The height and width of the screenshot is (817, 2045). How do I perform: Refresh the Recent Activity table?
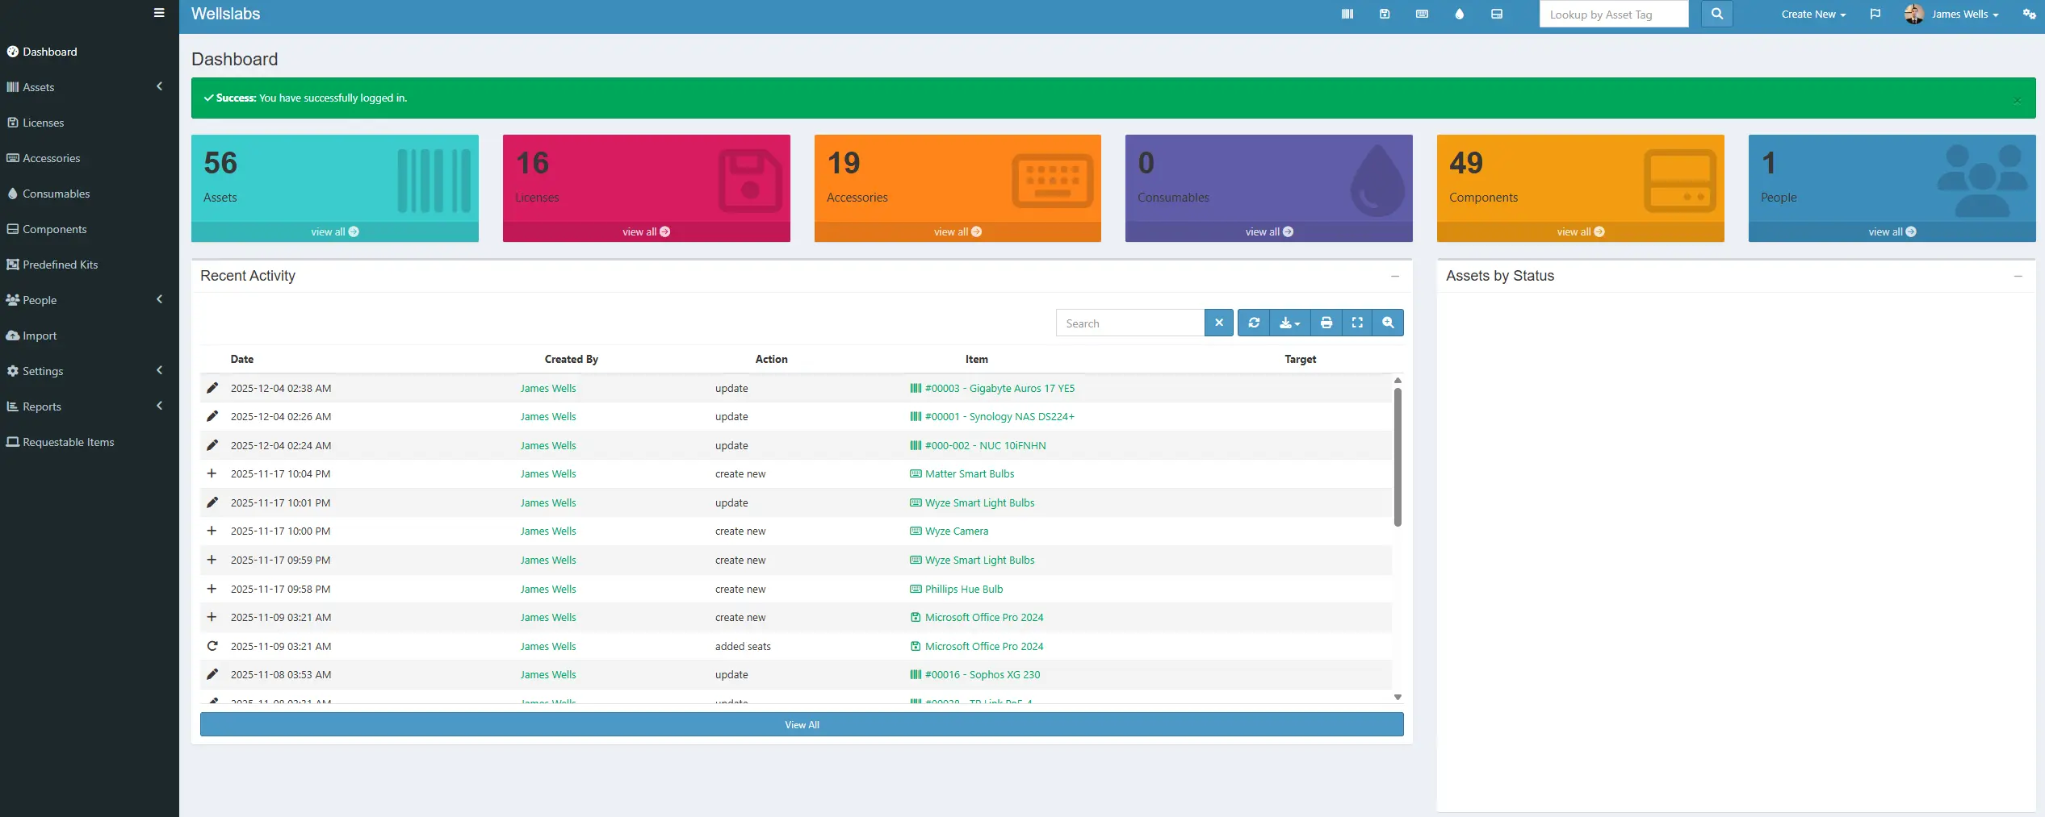(1254, 323)
